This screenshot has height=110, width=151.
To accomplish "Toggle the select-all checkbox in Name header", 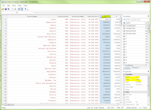I will (124, 23).
